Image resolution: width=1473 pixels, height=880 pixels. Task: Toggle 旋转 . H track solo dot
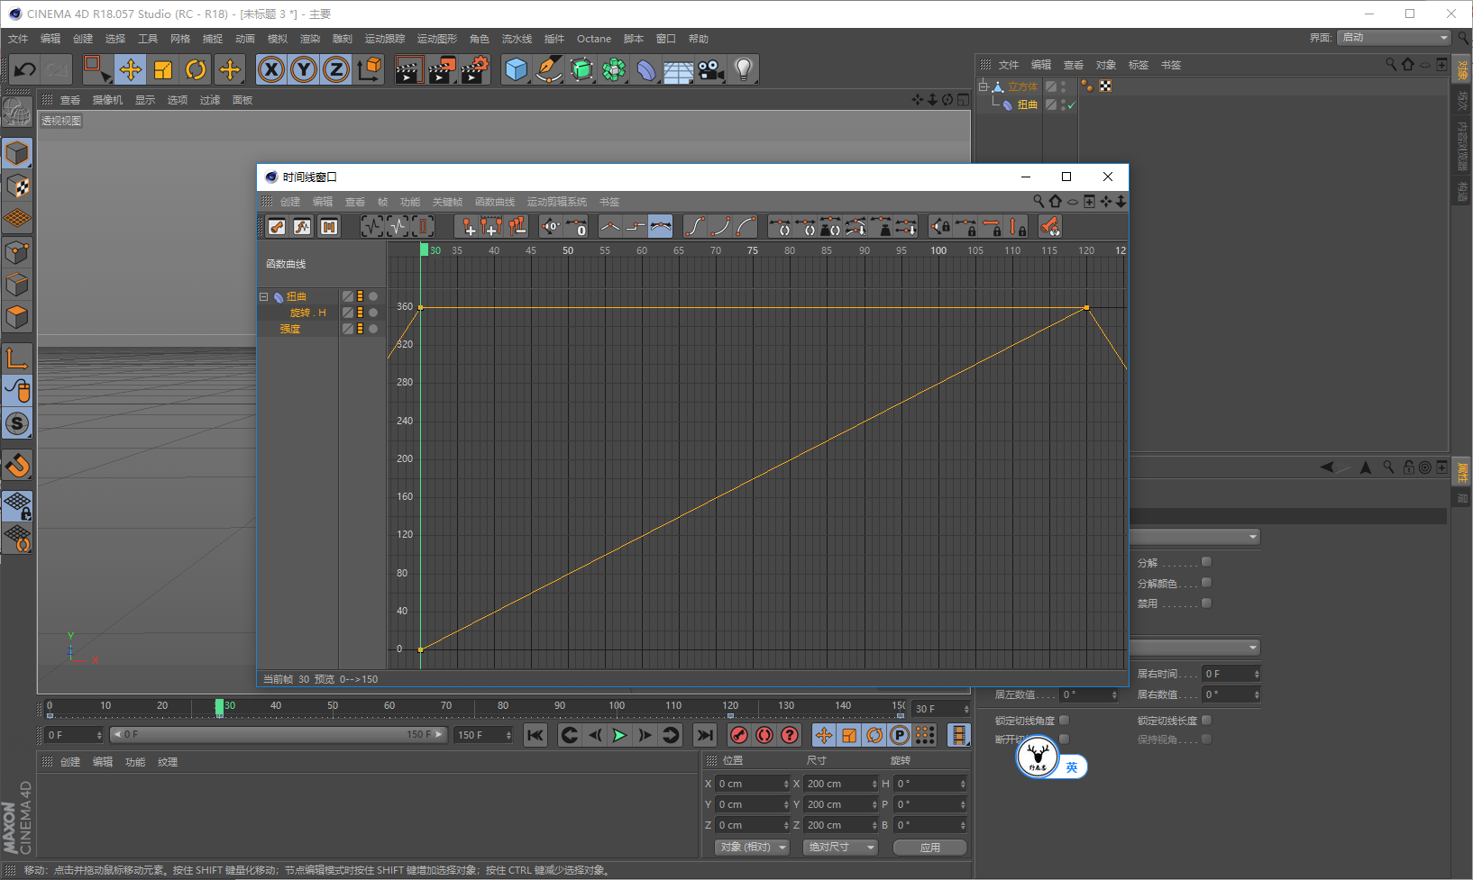tap(373, 313)
